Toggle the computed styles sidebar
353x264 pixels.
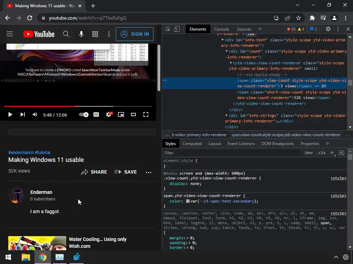342,153
